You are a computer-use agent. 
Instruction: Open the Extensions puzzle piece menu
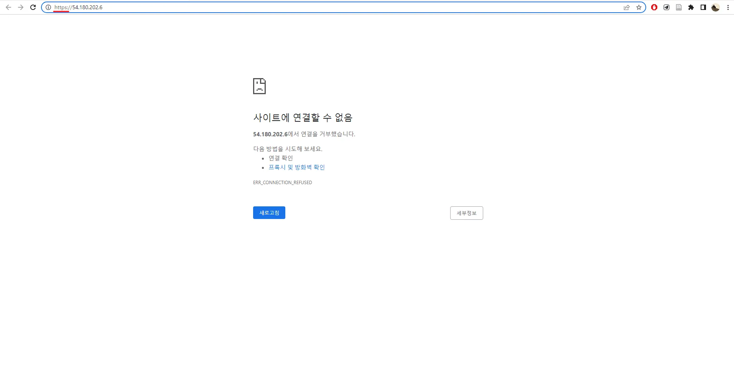(691, 7)
